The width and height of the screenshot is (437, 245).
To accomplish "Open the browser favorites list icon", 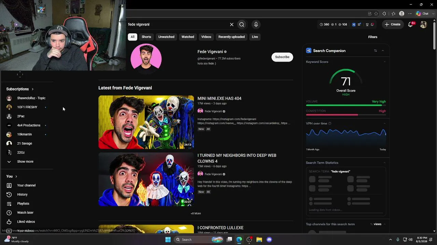I will (x=393, y=14).
